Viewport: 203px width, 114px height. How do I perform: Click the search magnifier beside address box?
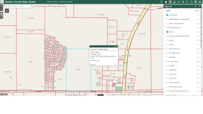(x=32, y=6)
